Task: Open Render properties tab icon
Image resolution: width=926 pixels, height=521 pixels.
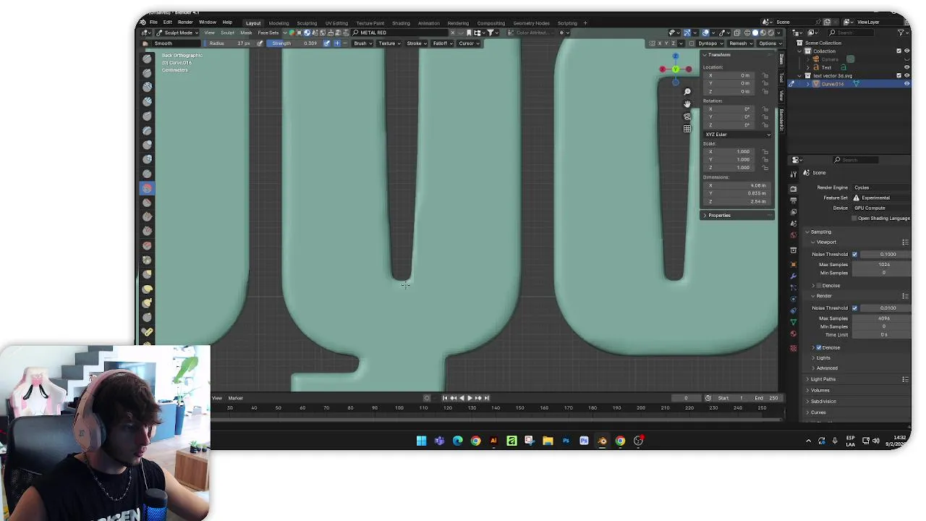Action: click(794, 188)
